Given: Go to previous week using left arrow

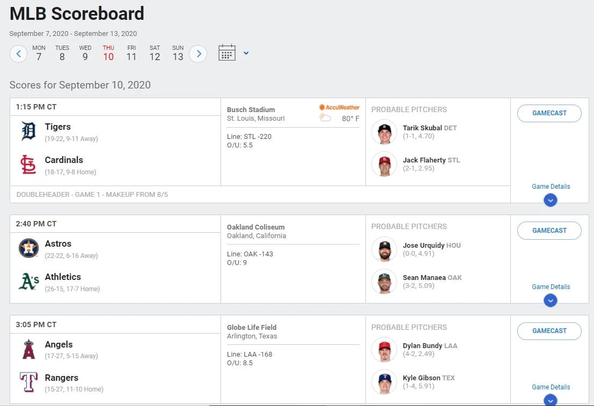Looking at the screenshot, I should 19,54.
